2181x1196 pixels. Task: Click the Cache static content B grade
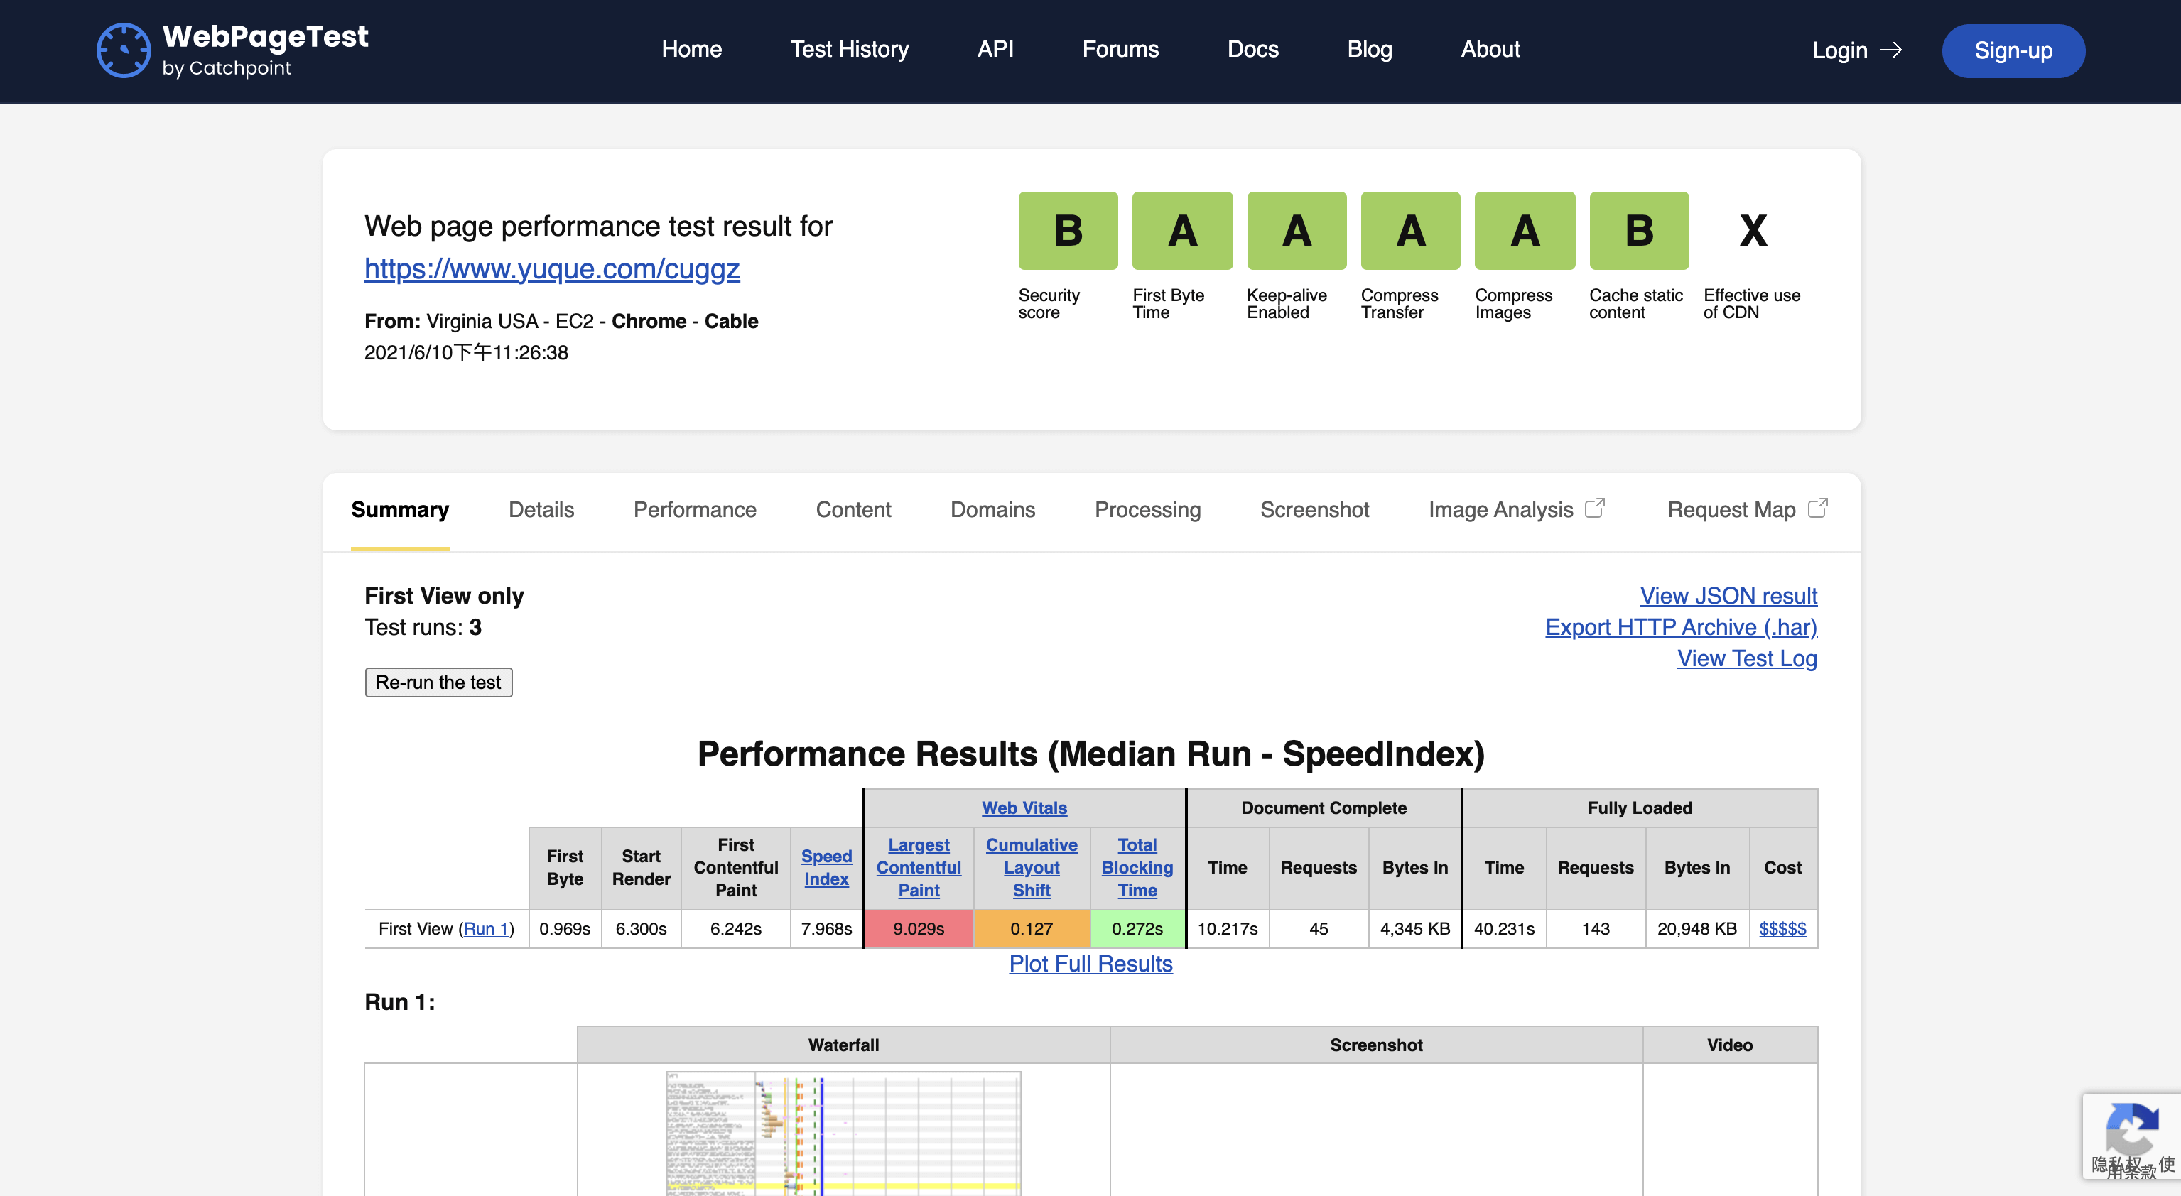click(1638, 230)
